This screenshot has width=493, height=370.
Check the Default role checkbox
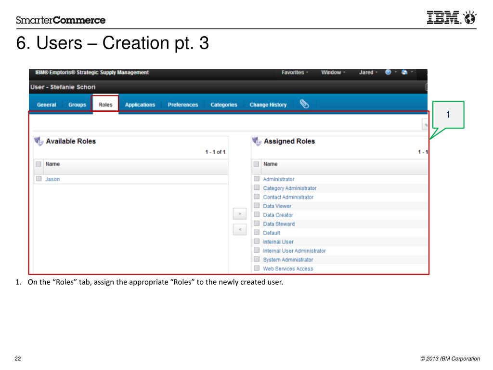click(257, 233)
